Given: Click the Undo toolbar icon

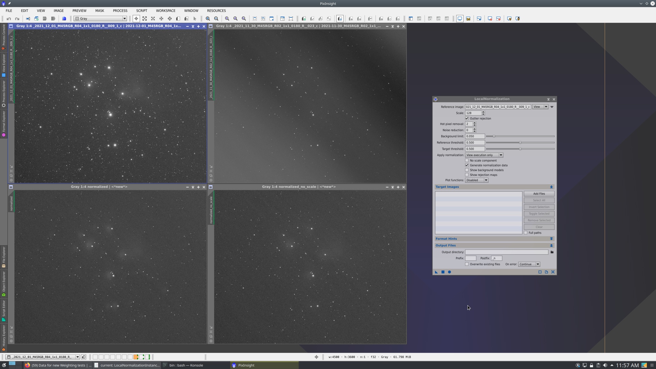Looking at the screenshot, I should [x=9, y=19].
